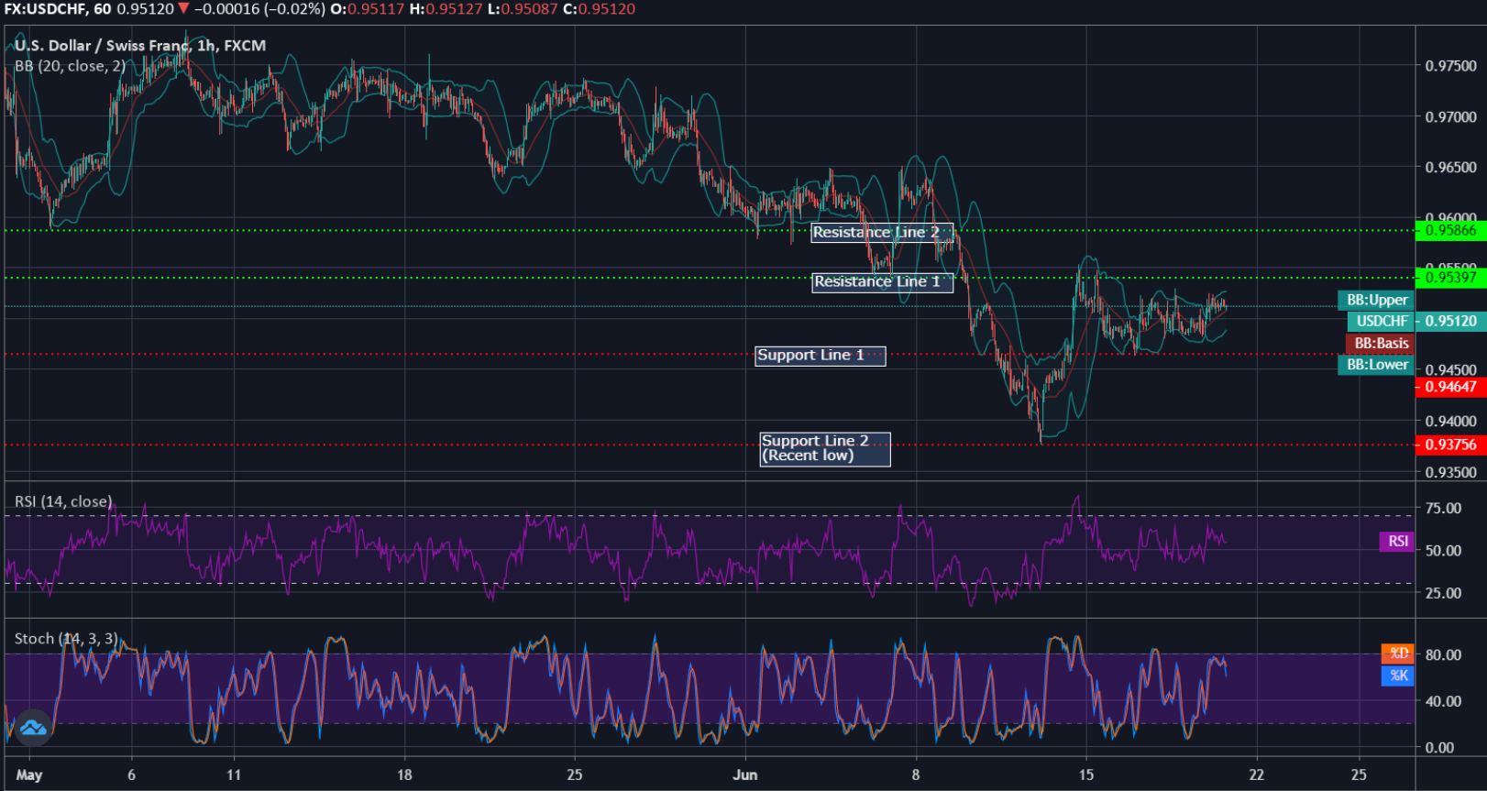Click the 0.94500 price axis value

pyautogui.click(x=1451, y=370)
